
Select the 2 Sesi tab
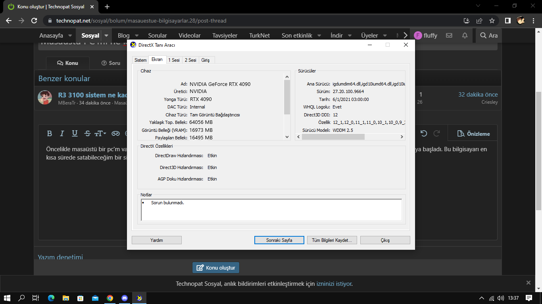[x=190, y=60]
